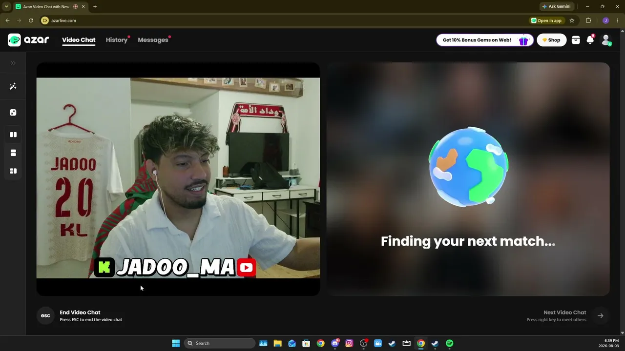This screenshot has width=625, height=351.
Task: Click the taskbar Search box
Action: (219, 343)
